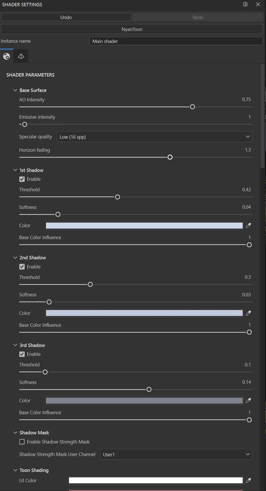Click the 2nd Shadow Softness value 0.03
Screen dimensions: 266x491
pyautogui.click(x=246, y=295)
